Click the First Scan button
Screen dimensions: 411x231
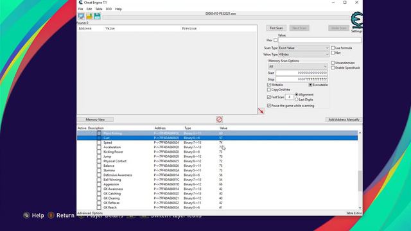276,28
